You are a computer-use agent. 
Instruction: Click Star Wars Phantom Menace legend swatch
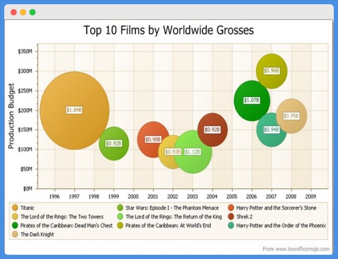click(x=120, y=208)
